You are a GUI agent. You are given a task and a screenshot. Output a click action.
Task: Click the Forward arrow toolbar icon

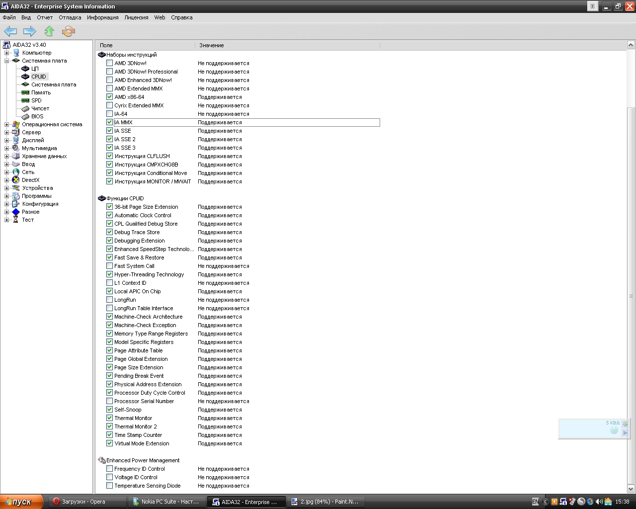30,31
